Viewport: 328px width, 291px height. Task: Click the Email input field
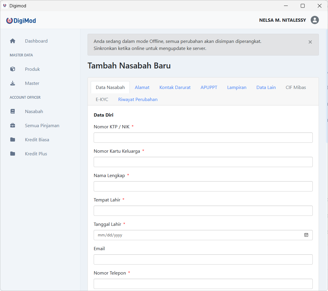pos(203,259)
